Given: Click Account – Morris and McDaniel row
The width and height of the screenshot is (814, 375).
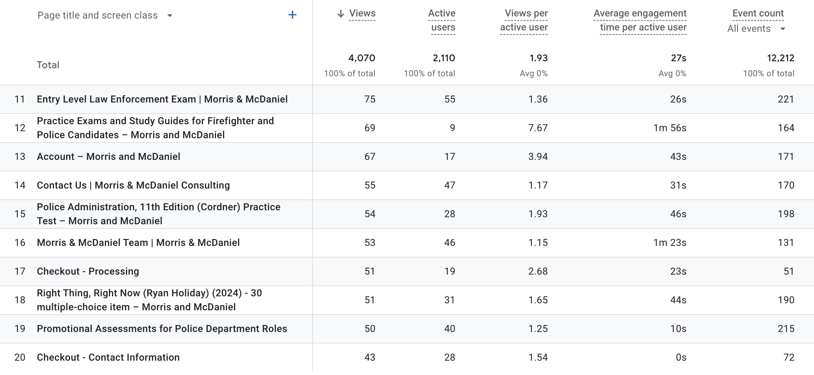Looking at the screenshot, I should click(108, 157).
